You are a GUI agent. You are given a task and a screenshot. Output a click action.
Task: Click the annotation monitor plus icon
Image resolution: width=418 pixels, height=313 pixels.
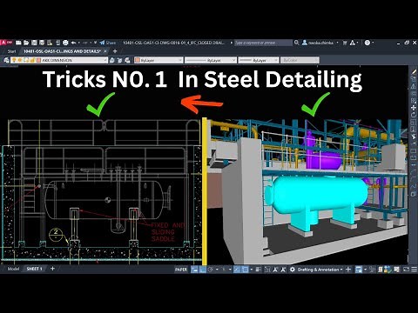(x=348, y=270)
